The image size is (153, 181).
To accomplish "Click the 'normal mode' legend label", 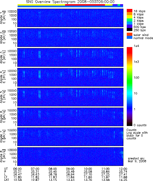I will [143, 38].
